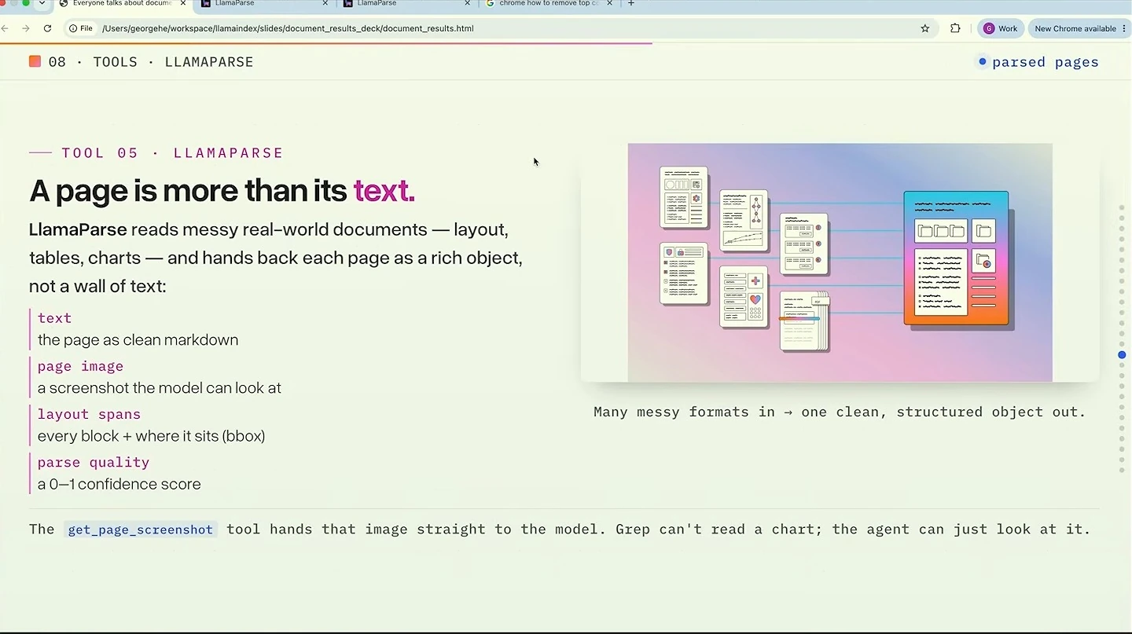This screenshot has width=1132, height=634.
Task: Click 'every block + where it sits (bbox)'
Action: click(x=151, y=436)
